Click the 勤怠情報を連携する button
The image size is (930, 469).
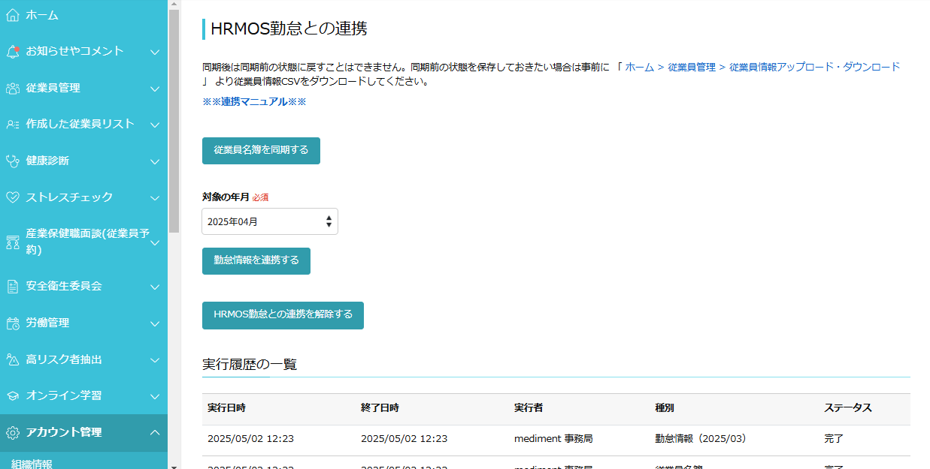(x=256, y=261)
